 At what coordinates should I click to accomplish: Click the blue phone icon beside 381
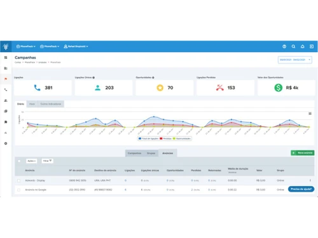coord(37,88)
